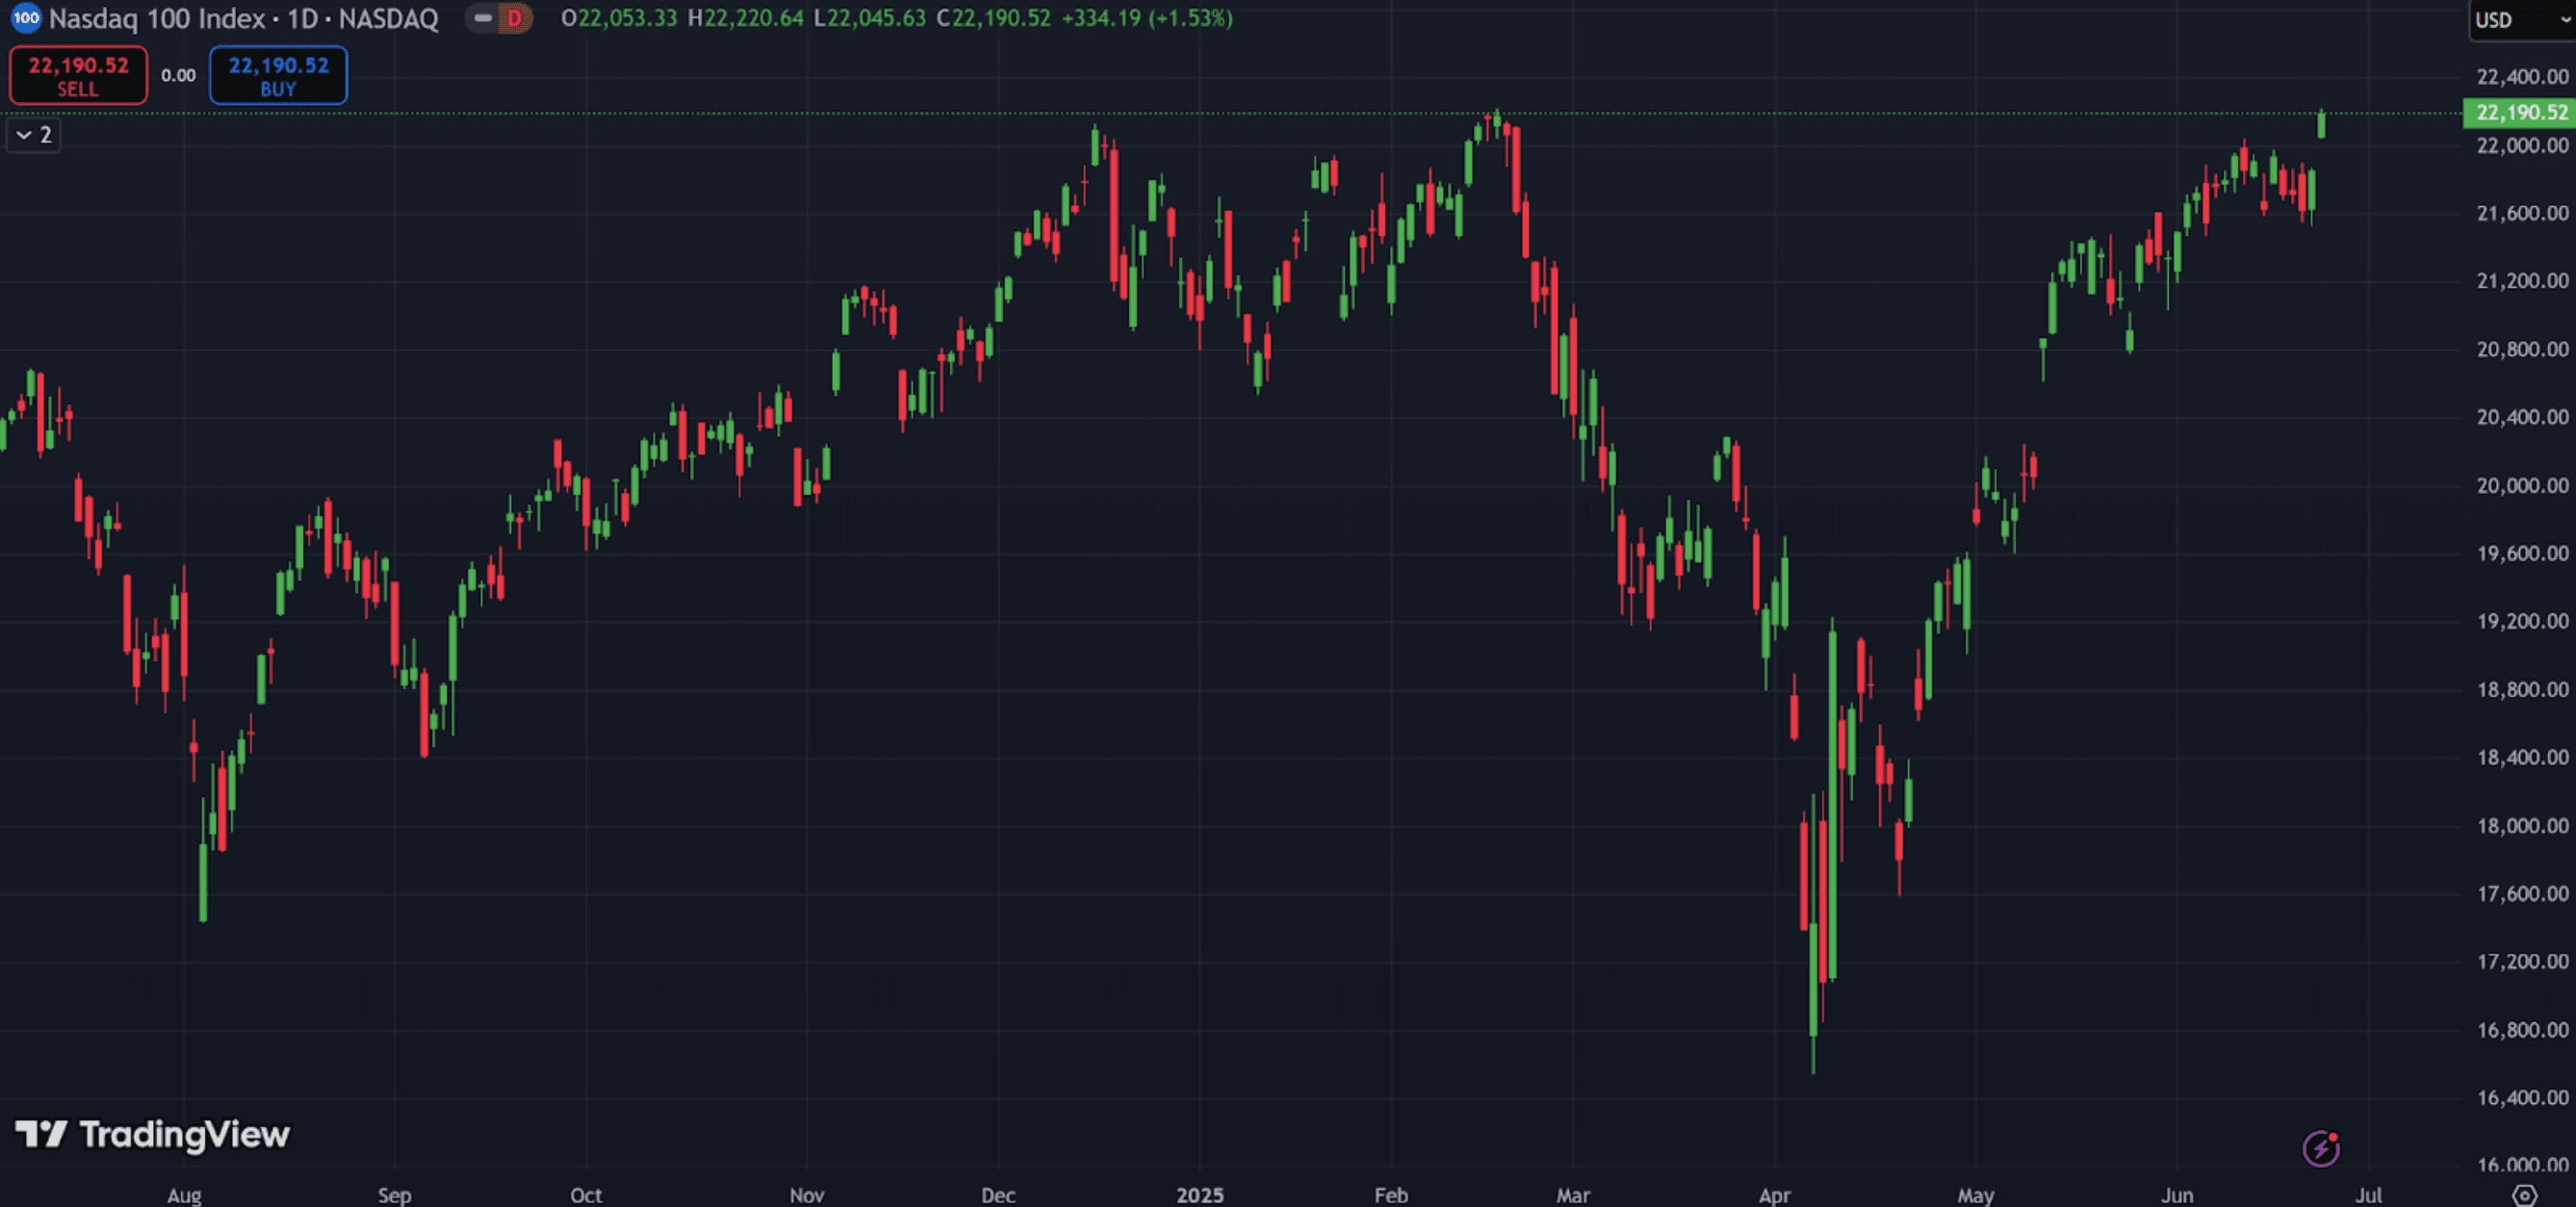
Task: Click the 20,000.00 price scale label
Action: [x=2521, y=485]
